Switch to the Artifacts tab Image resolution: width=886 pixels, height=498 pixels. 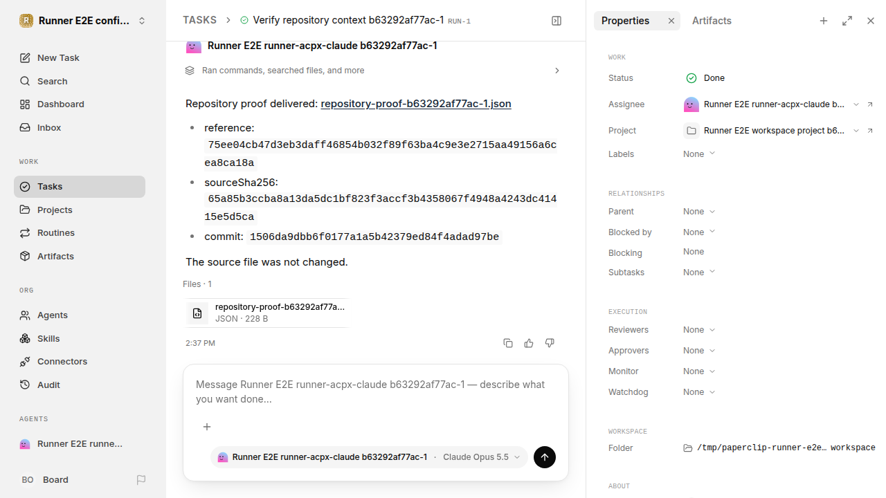[712, 21]
